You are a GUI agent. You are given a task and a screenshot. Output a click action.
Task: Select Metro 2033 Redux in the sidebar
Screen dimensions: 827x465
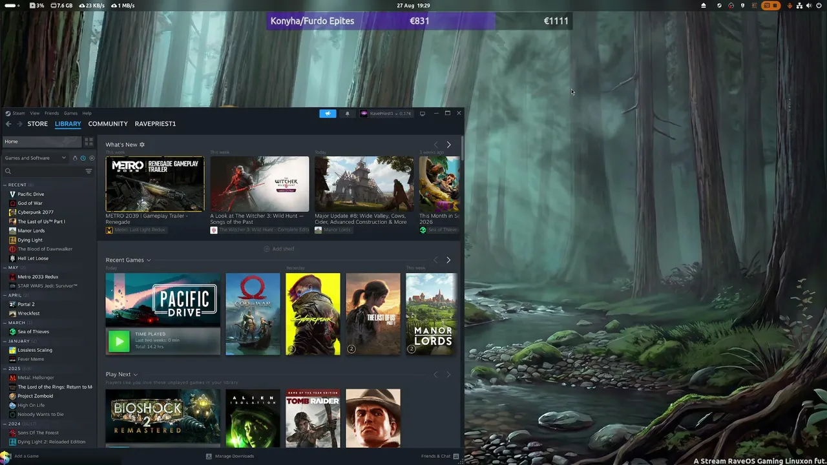click(x=38, y=276)
